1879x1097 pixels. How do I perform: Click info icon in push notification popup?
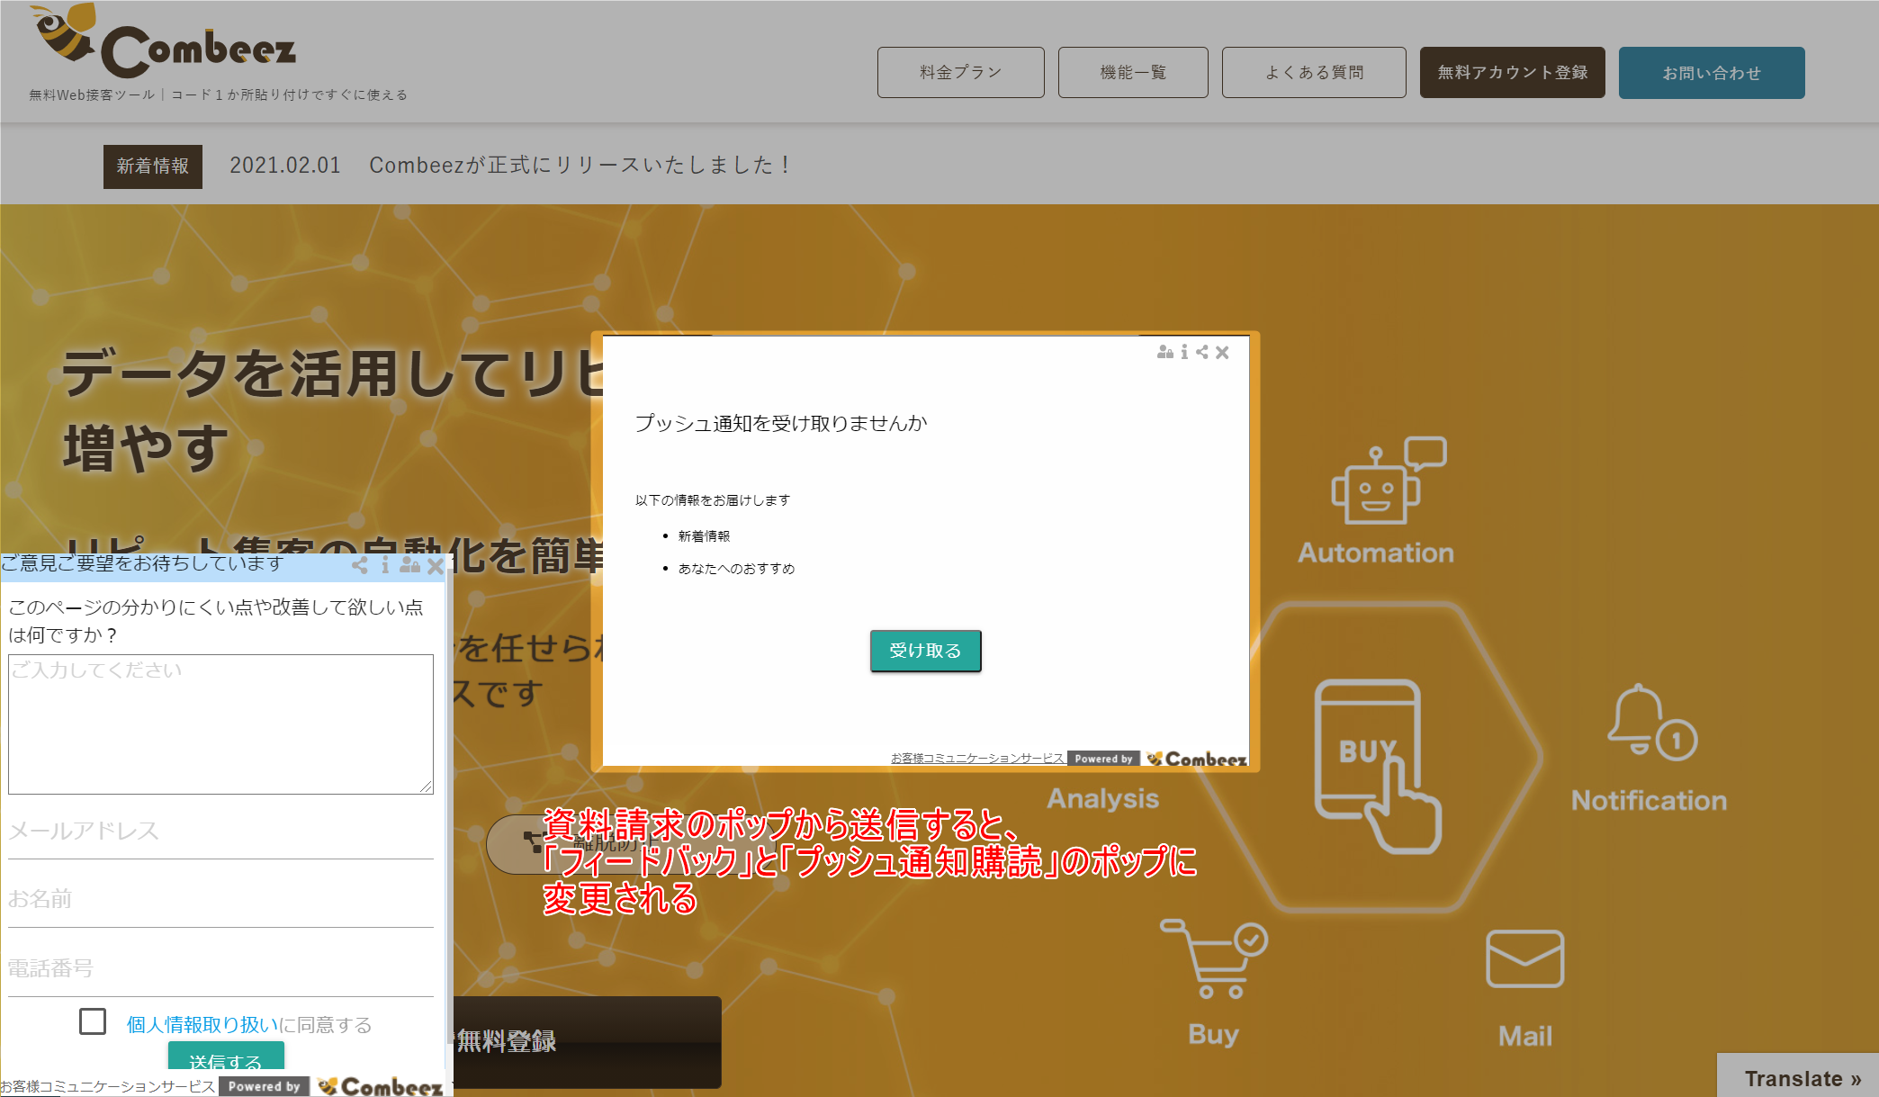point(1184,352)
